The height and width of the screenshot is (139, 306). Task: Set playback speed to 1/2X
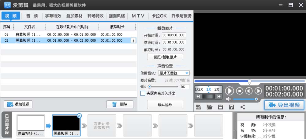199,89
